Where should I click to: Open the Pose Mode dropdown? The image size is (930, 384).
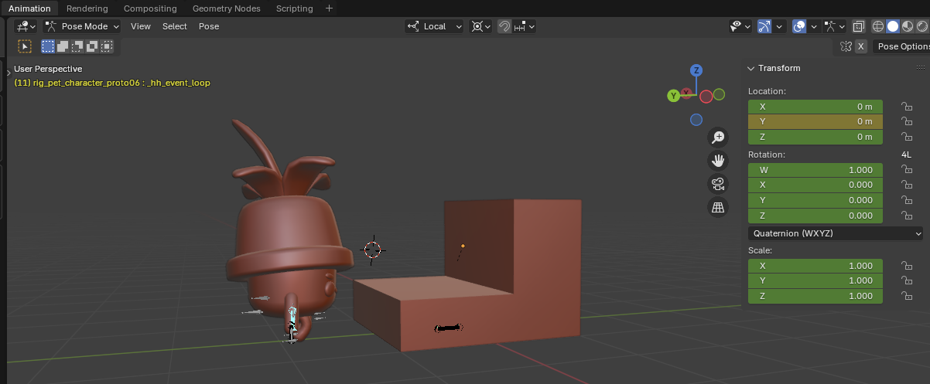pos(81,26)
